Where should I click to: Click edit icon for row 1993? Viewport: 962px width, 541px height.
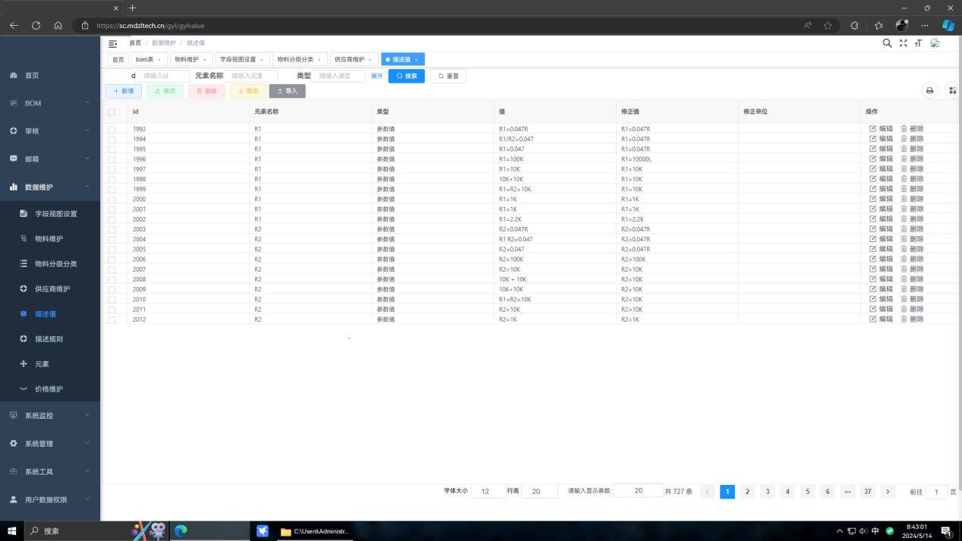click(873, 129)
